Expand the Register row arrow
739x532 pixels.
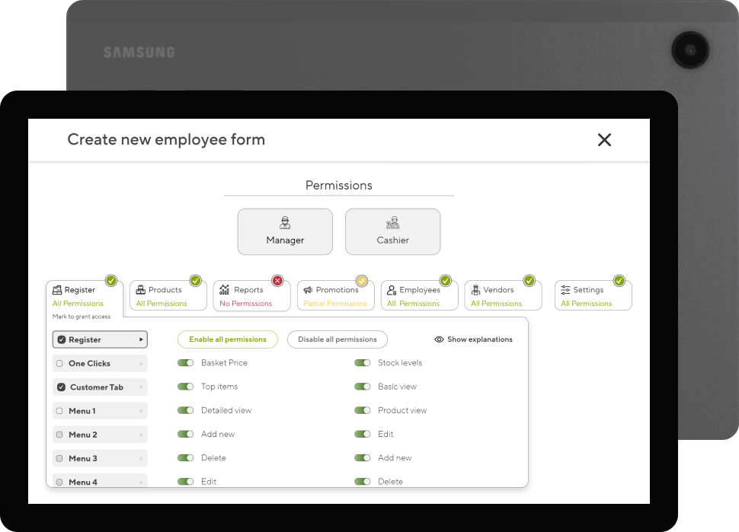(141, 339)
